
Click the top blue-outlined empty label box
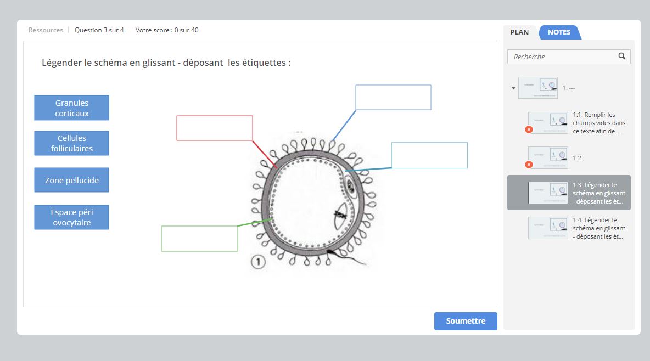click(x=393, y=98)
